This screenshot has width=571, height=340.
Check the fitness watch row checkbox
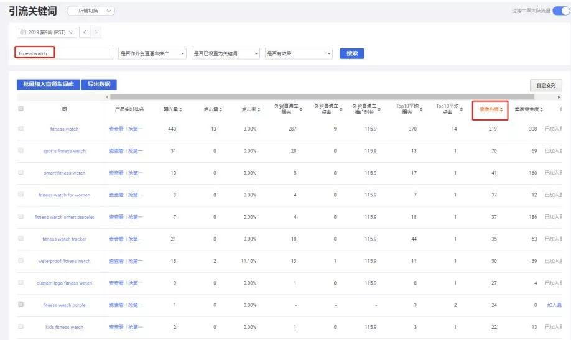coord(21,129)
